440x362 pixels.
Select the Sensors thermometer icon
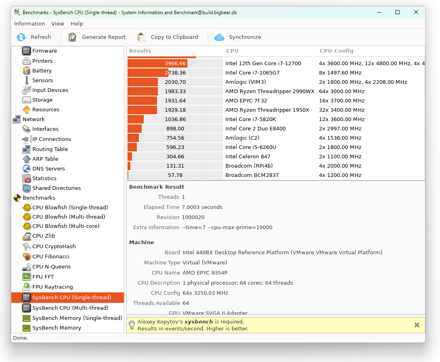point(27,80)
